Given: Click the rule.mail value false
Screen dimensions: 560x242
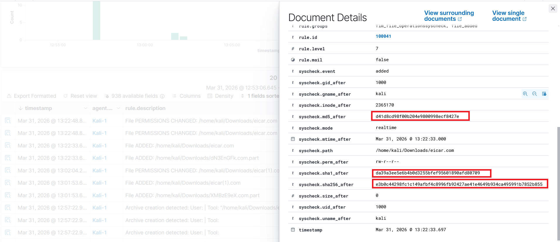Looking at the screenshot, I should (382, 60).
